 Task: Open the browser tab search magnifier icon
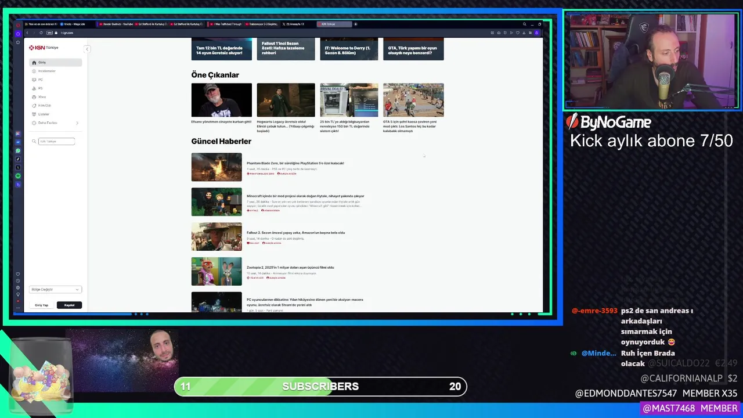pyautogui.click(x=524, y=24)
